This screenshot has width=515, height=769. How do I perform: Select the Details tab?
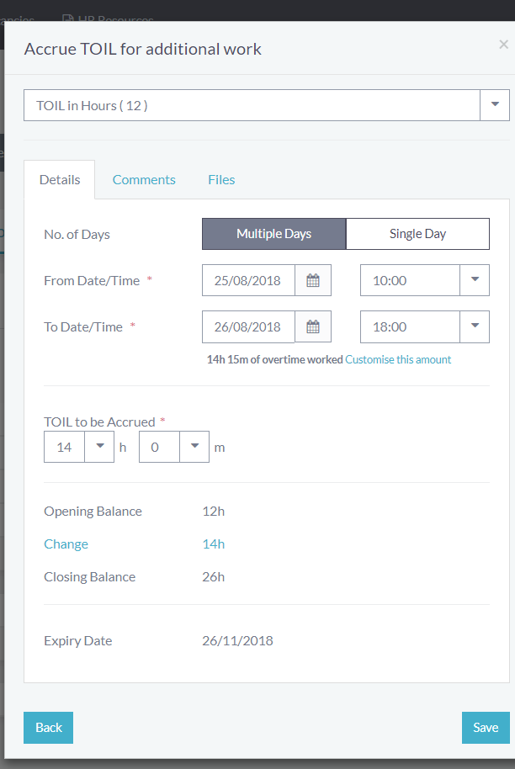(x=60, y=179)
